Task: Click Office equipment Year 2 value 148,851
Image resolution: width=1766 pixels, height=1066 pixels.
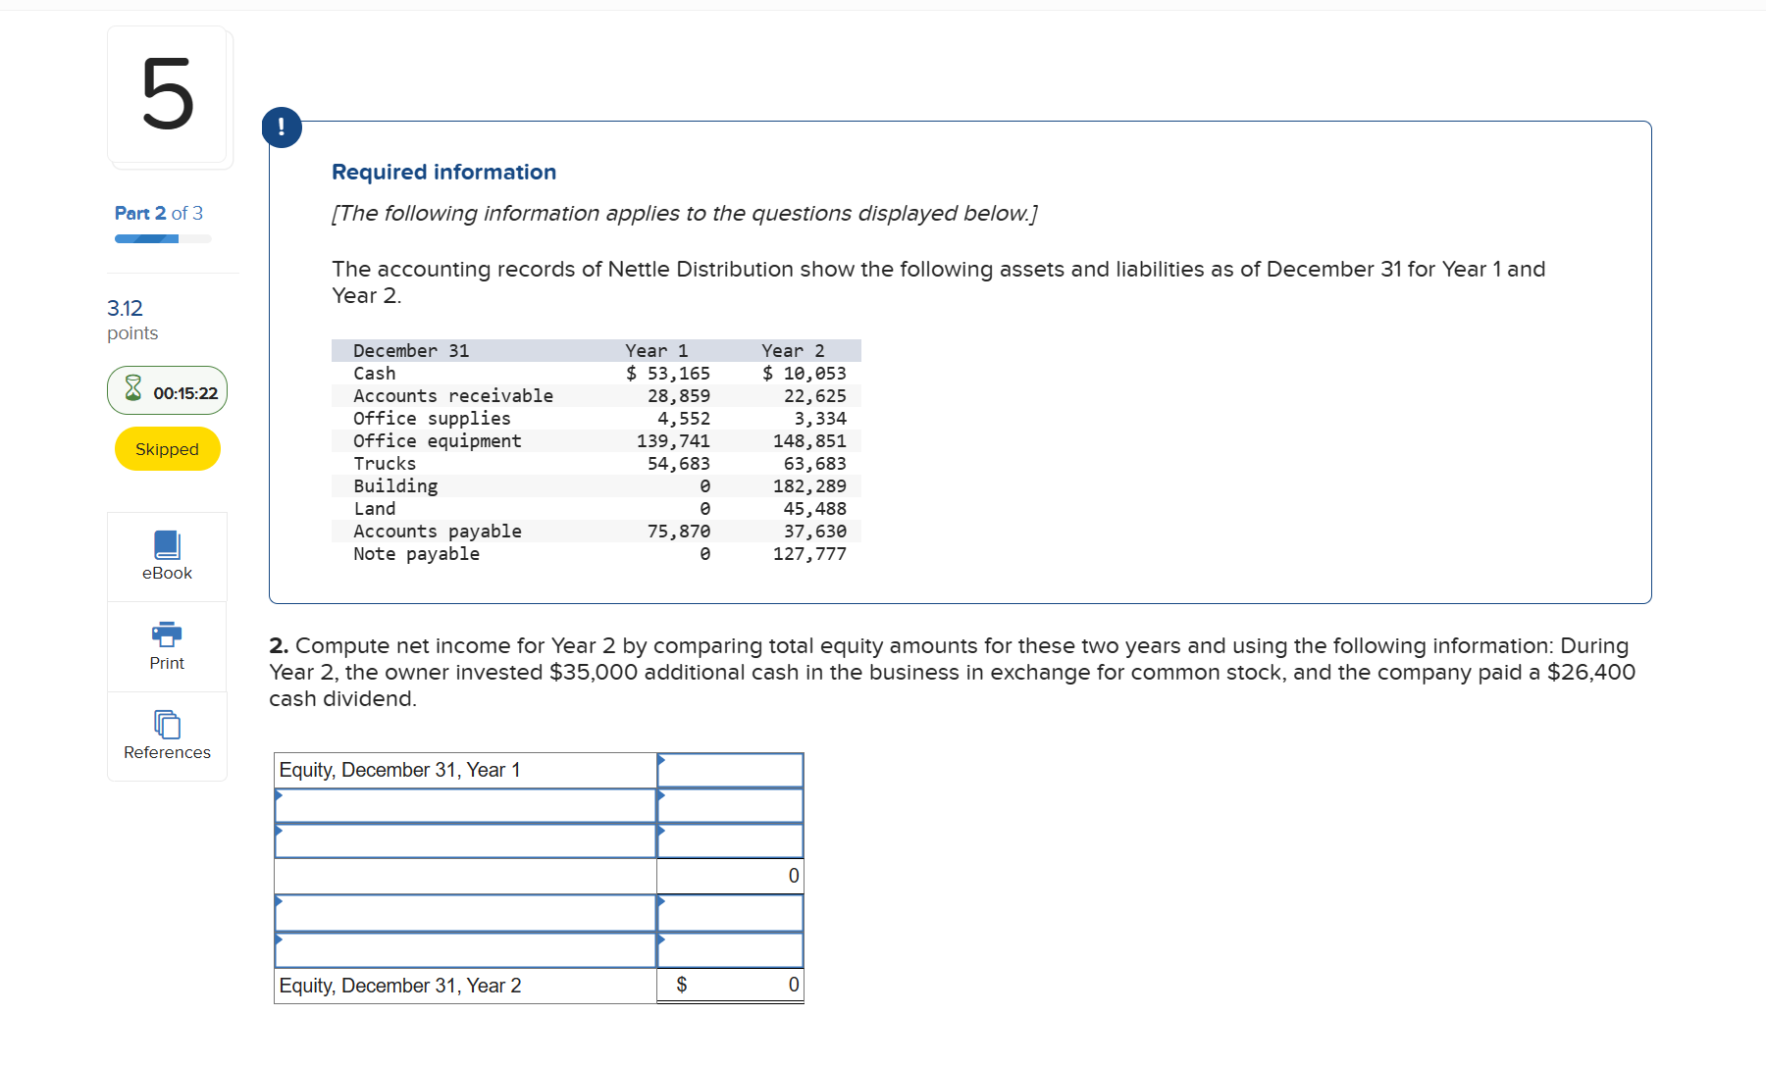Action: (809, 441)
